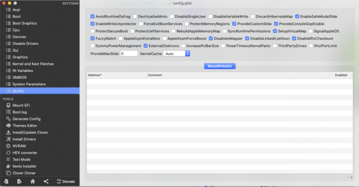The width and height of the screenshot is (359, 187).
Task: Uncheck DisableRtcChecksum checkbox
Action: tap(294, 39)
